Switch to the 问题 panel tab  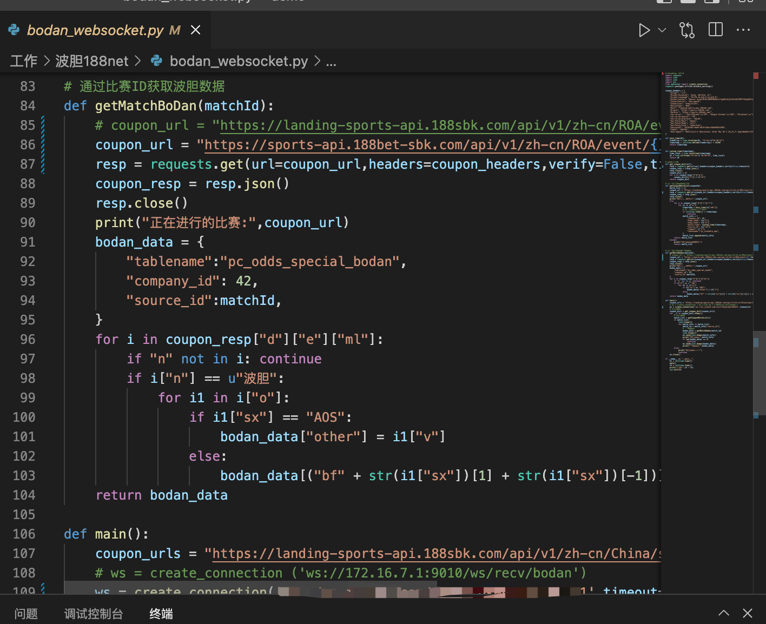tap(26, 614)
